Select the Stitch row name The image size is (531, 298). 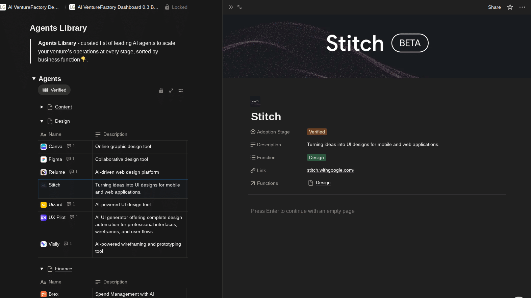pos(54,185)
